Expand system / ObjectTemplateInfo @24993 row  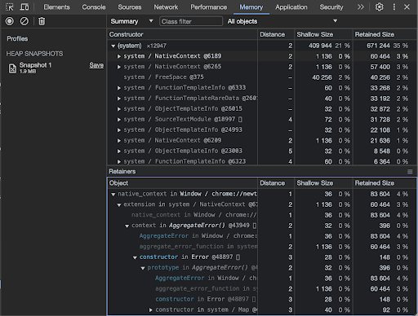[119, 130]
